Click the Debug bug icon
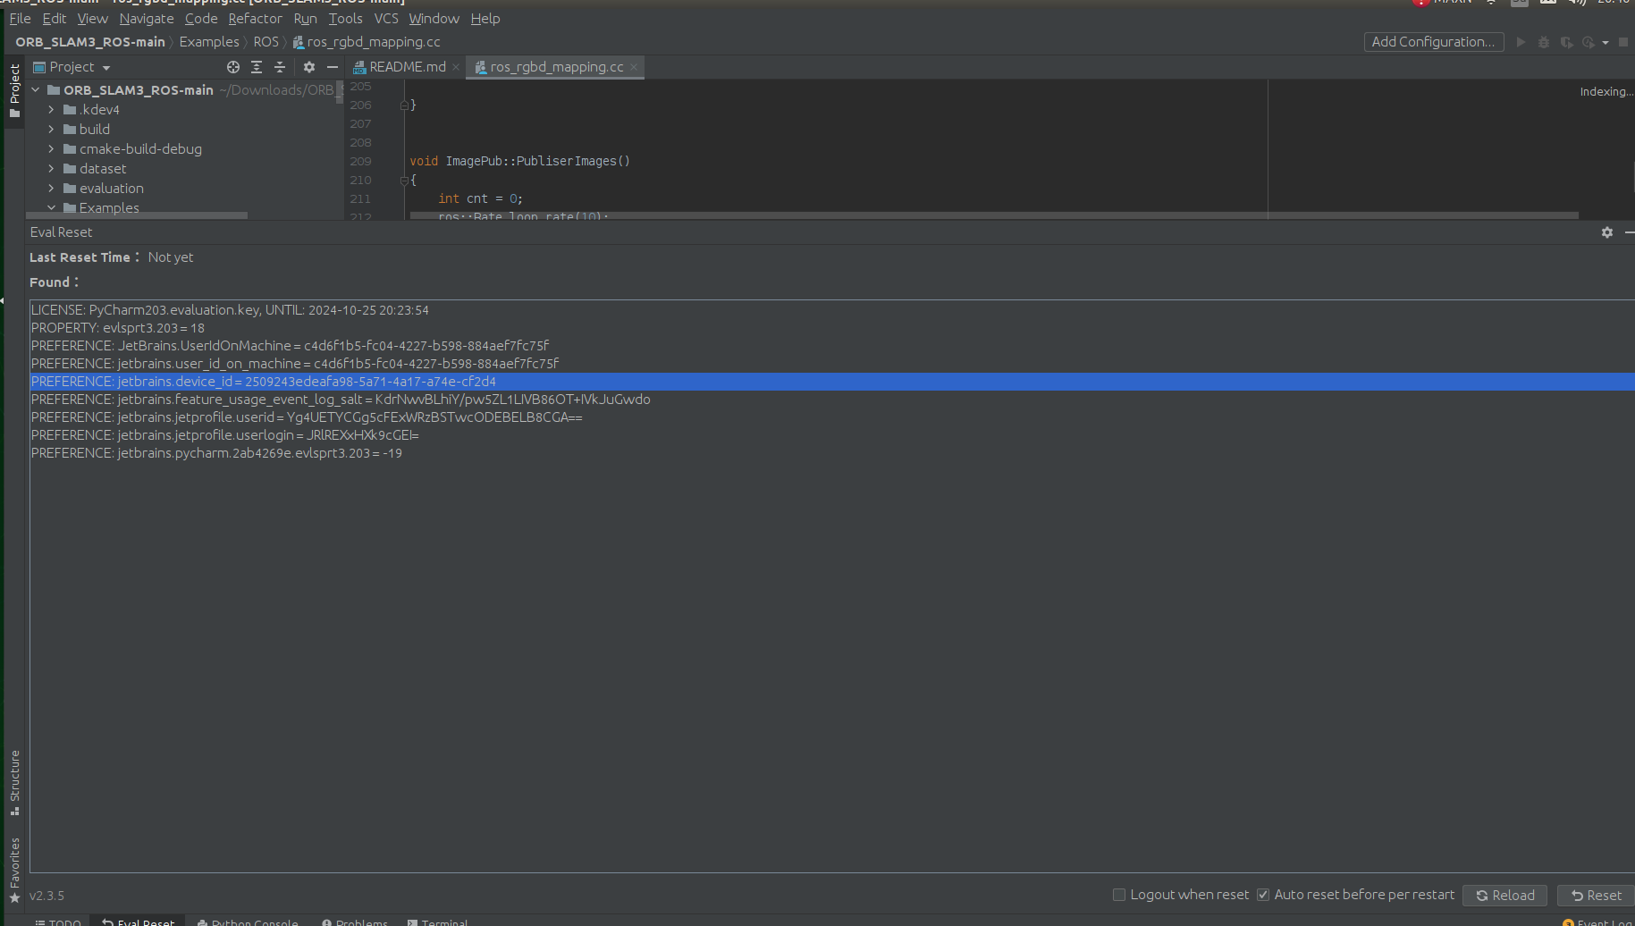1635x926 pixels. [x=1543, y=42]
